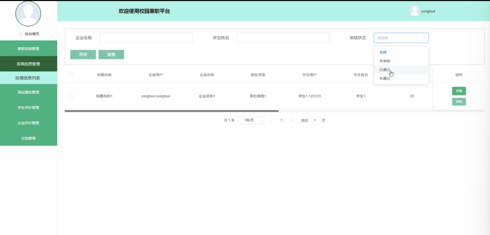
Task: Open 投简信息列表 submenu item
Action: tap(28, 78)
